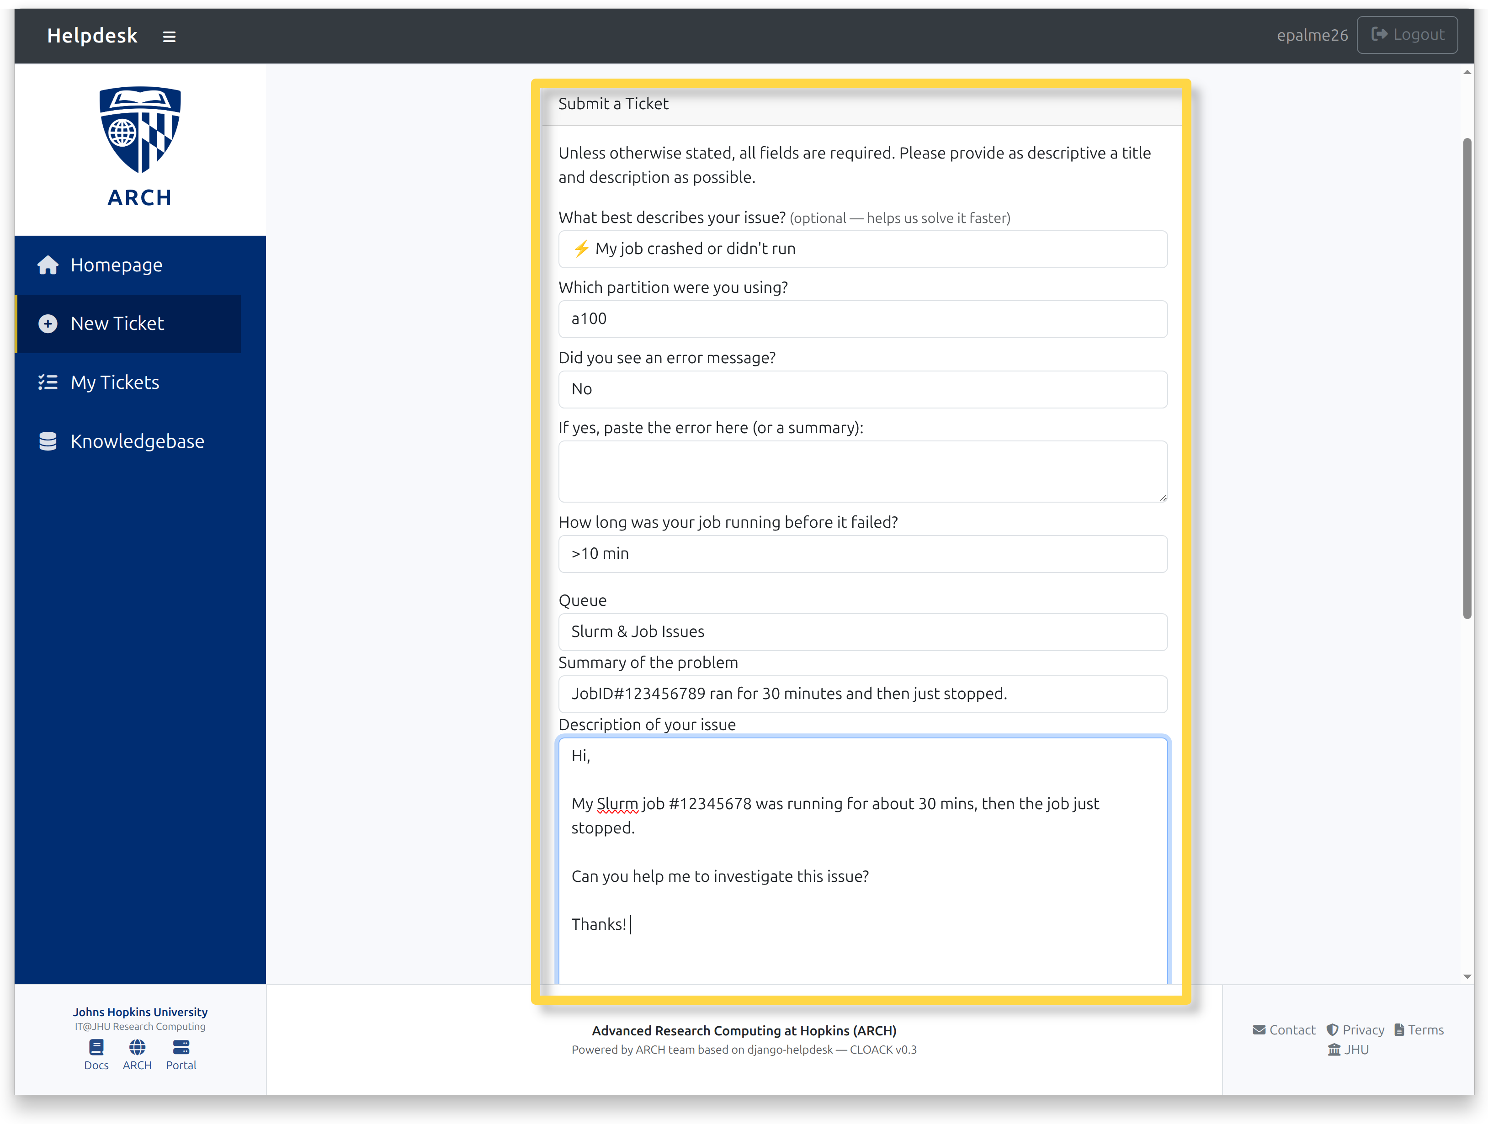Click the Submit a Ticket heading
This screenshot has width=1488, height=1124.
[x=613, y=104]
